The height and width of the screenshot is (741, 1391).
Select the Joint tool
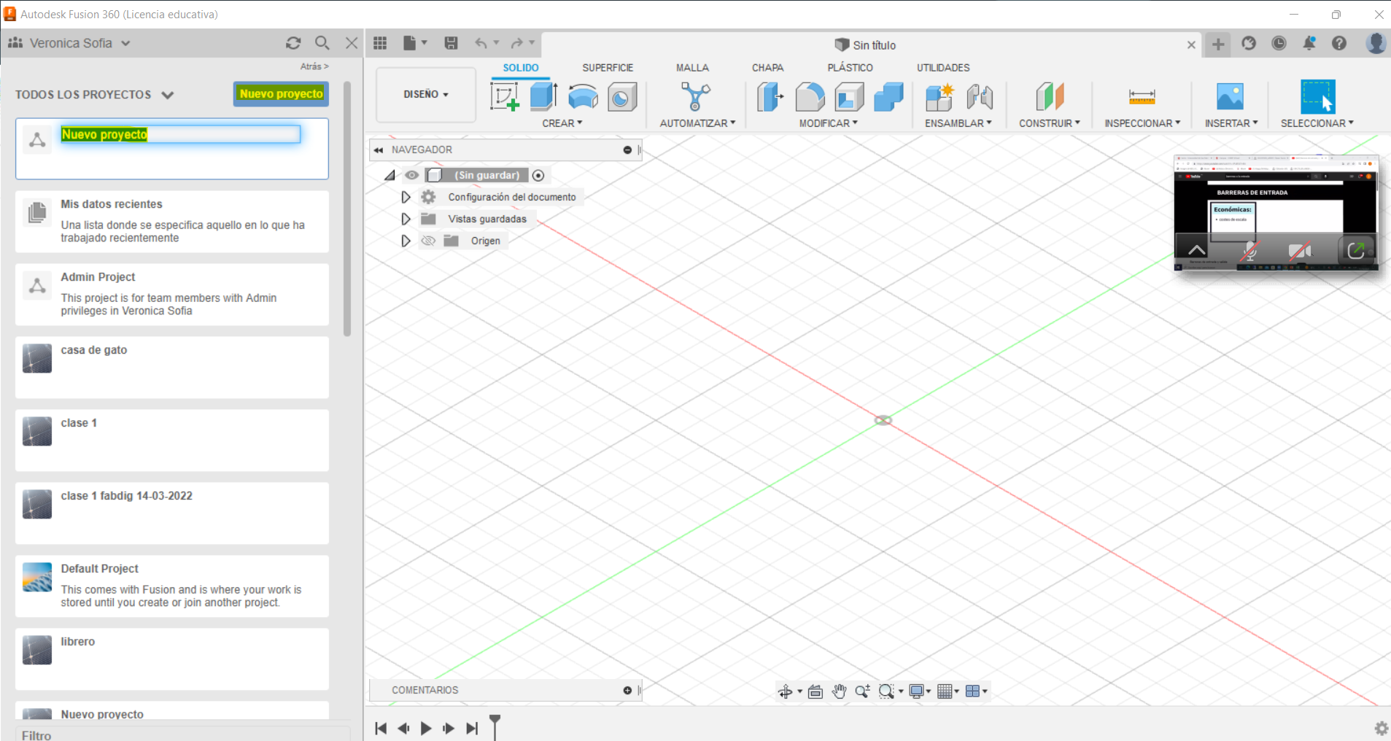coord(980,96)
